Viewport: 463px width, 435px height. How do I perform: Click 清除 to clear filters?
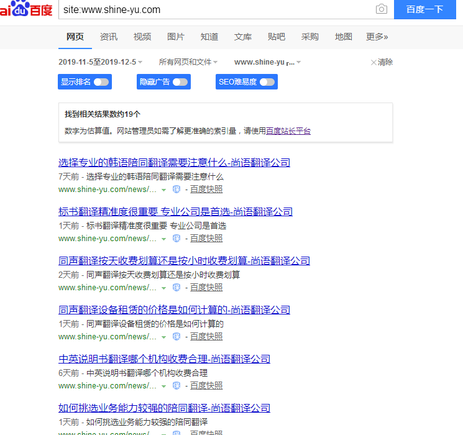pyautogui.click(x=382, y=62)
